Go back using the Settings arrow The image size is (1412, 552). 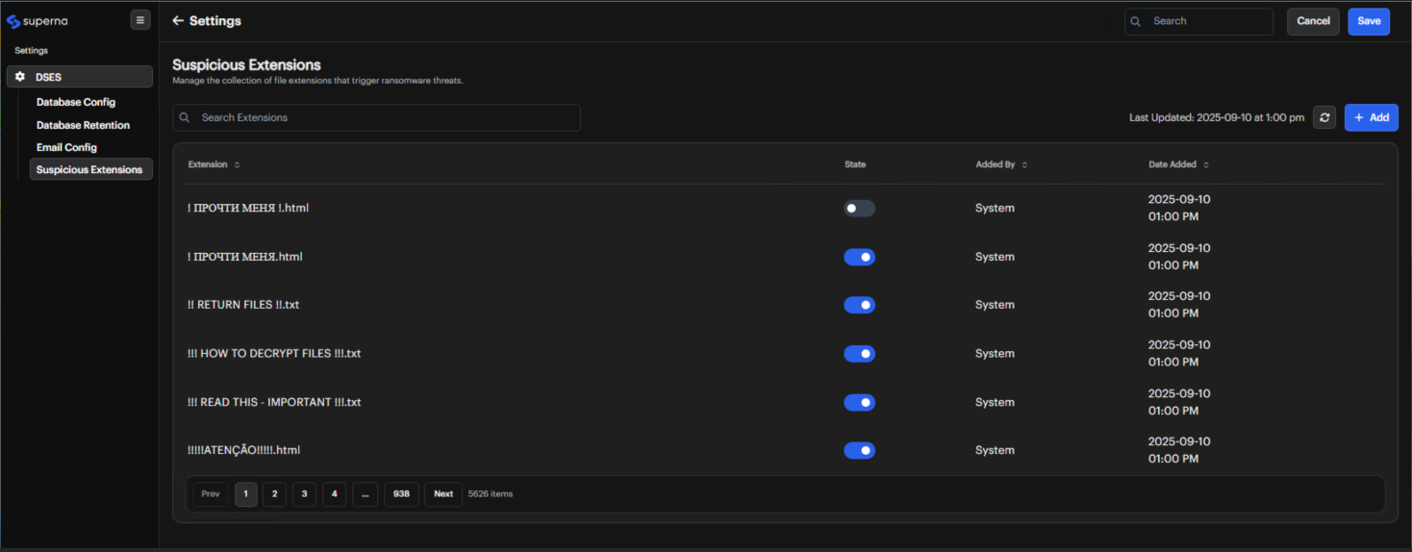(x=178, y=21)
